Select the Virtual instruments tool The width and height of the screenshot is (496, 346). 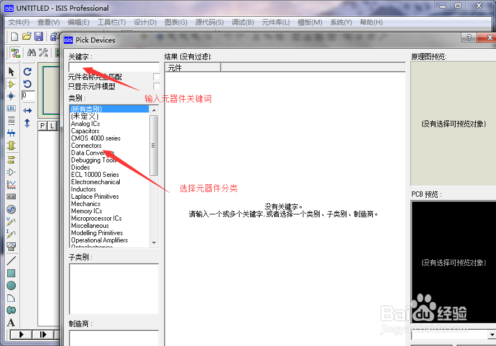click(x=11, y=246)
